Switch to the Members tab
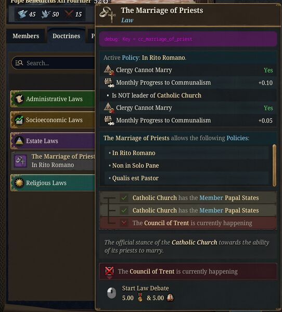 [x=26, y=36]
